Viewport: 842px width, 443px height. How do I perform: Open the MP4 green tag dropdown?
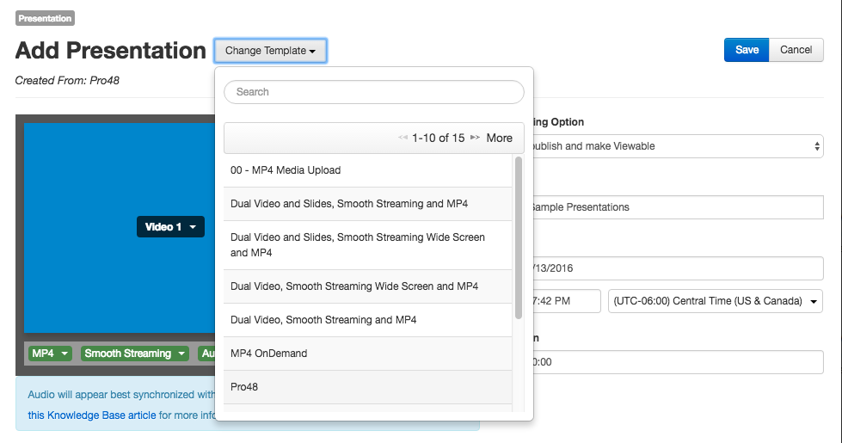(50, 354)
